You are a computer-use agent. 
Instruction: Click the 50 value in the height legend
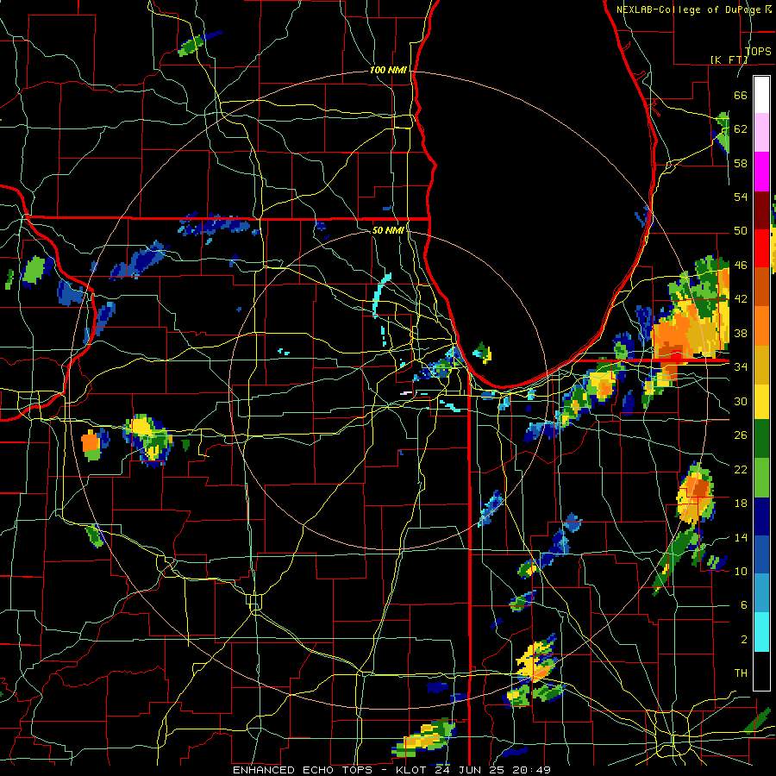click(741, 231)
